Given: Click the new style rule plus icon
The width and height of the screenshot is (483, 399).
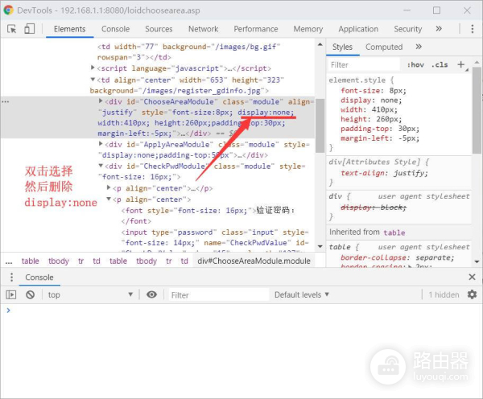Looking at the screenshot, I should click(x=461, y=64).
